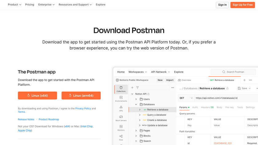Click the filter icon in collections panel
The image size is (258, 145).
[137, 88]
